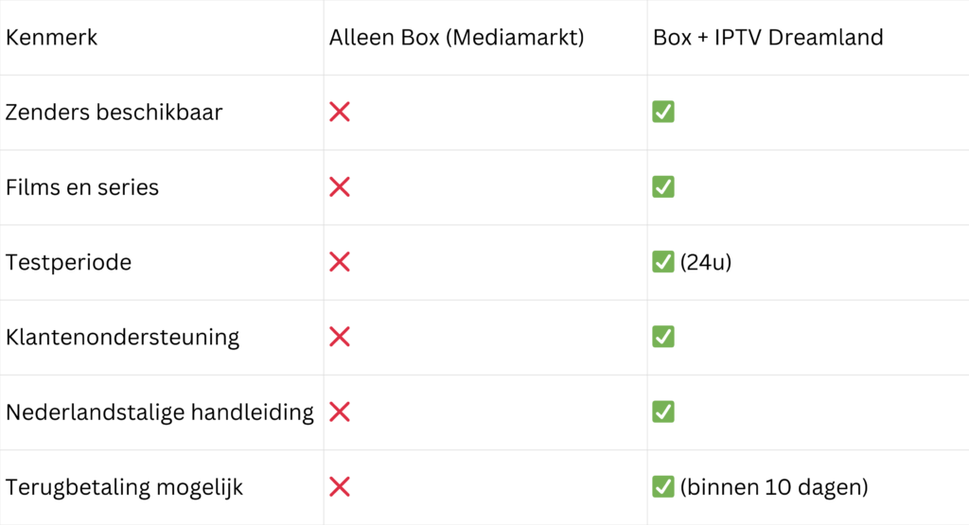Click the red cross for Zenders beschikbaar
This screenshot has height=525, width=969.
click(340, 113)
